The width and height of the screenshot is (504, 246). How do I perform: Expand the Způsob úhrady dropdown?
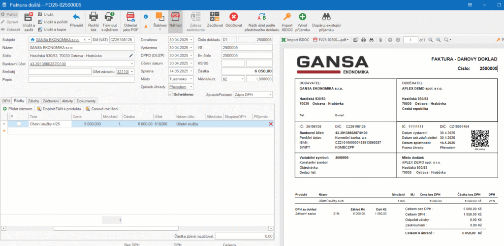pyautogui.click(x=191, y=87)
